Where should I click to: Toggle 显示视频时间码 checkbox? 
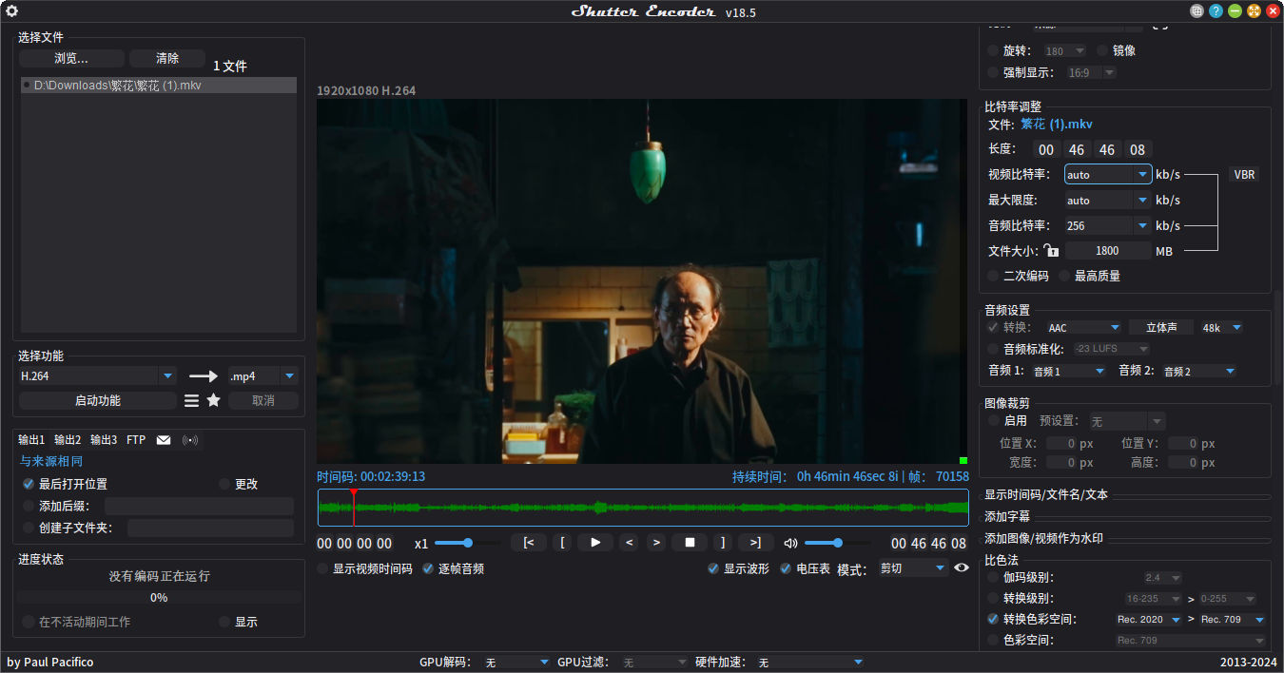pos(323,568)
